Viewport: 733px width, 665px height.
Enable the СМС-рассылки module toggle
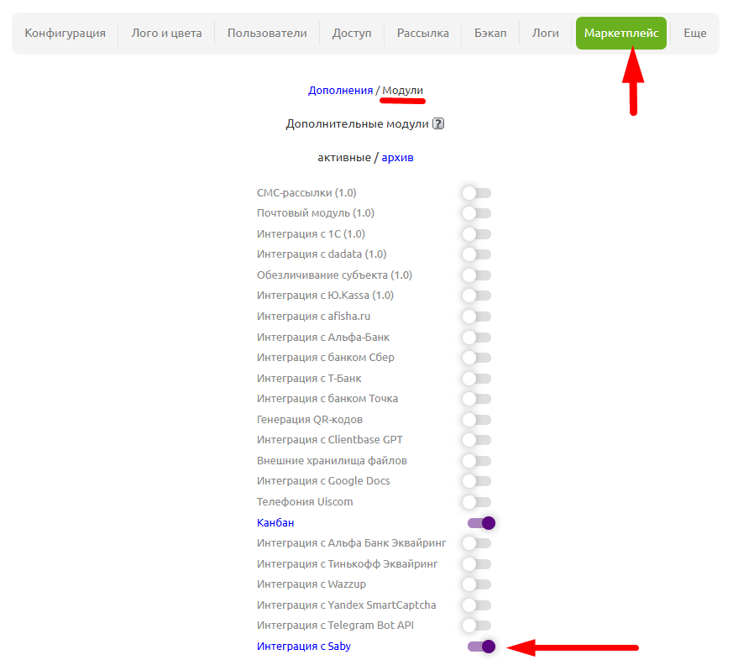coord(476,193)
